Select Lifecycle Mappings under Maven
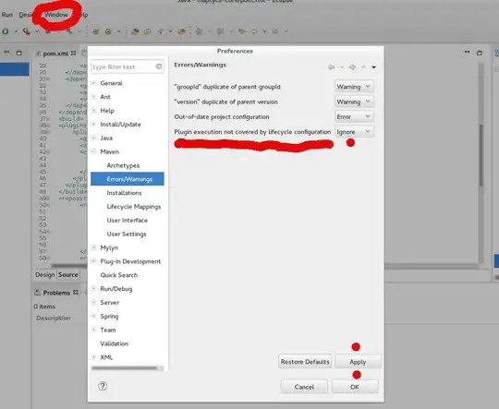 (134, 207)
